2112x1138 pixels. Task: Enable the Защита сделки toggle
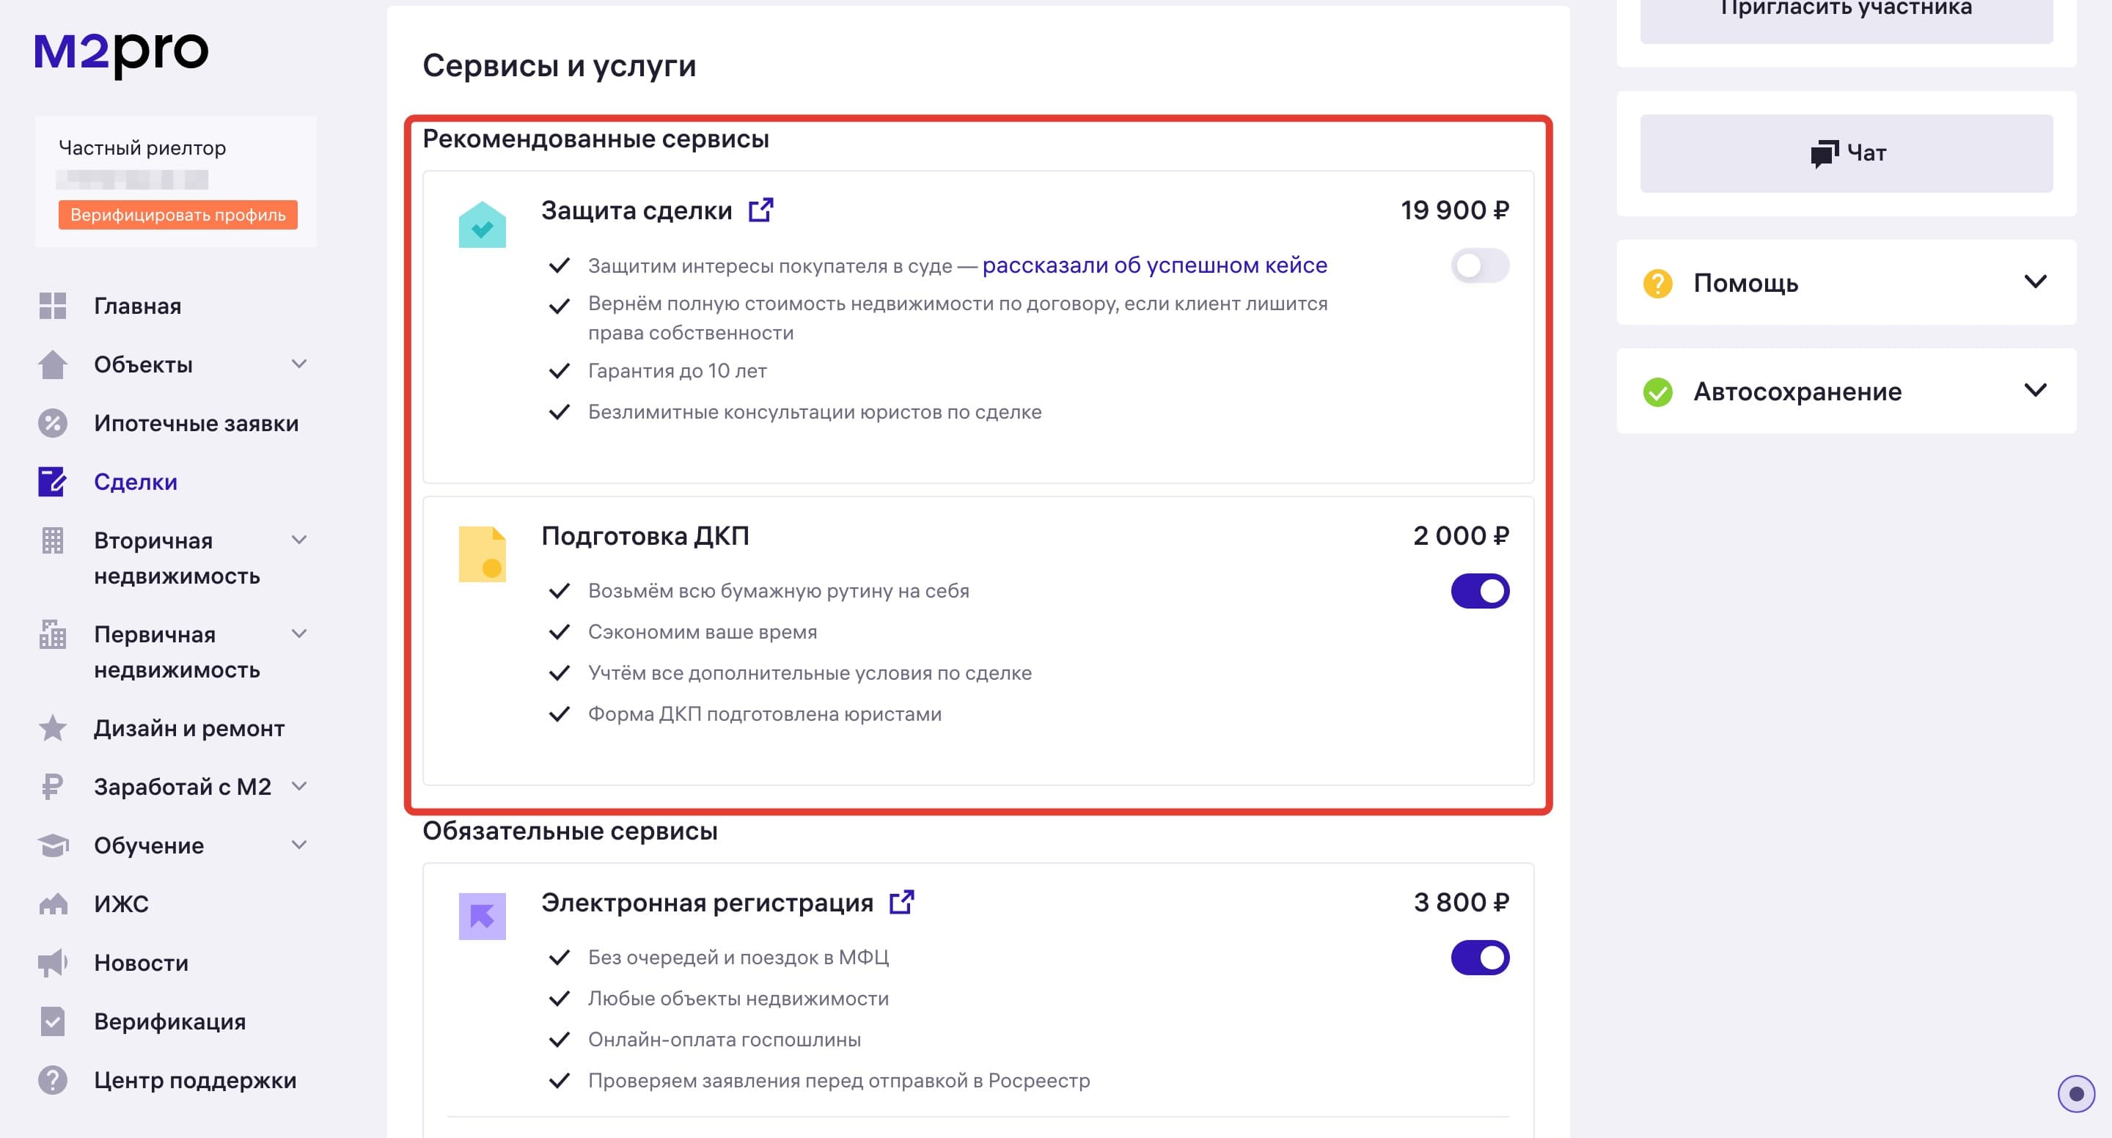pyautogui.click(x=1480, y=265)
